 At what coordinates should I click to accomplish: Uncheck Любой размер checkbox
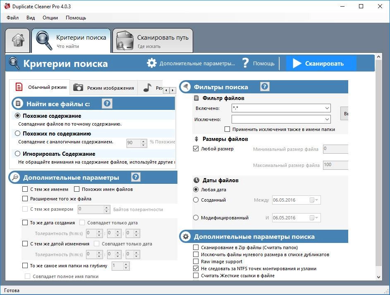tap(196, 149)
